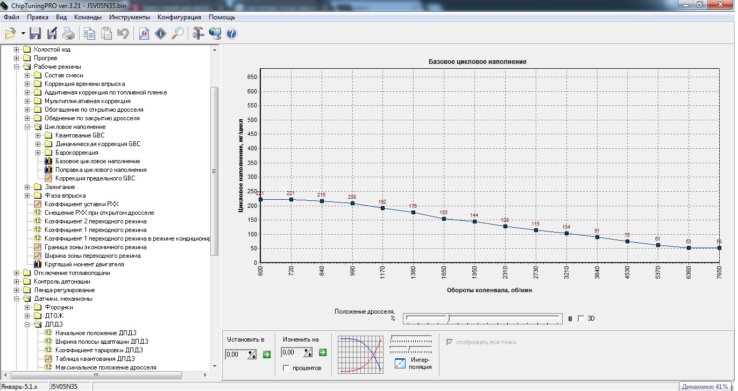Select 'Начальное положение ДПДЗ' item

95,333
